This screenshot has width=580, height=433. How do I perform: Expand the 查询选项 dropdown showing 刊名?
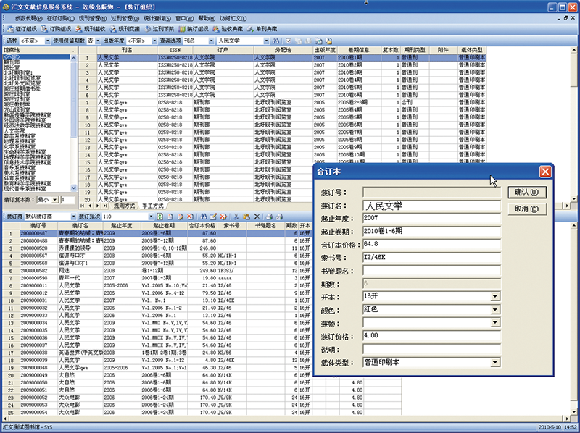pyautogui.click(x=211, y=41)
